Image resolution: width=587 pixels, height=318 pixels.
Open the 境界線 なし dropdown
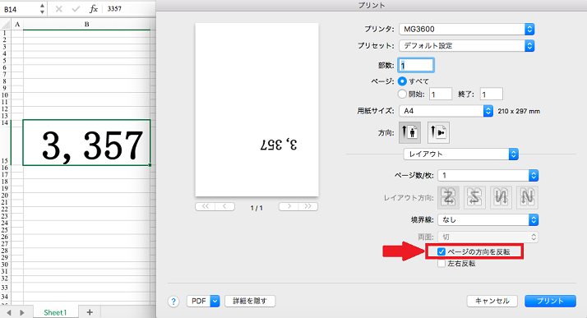[x=488, y=219]
